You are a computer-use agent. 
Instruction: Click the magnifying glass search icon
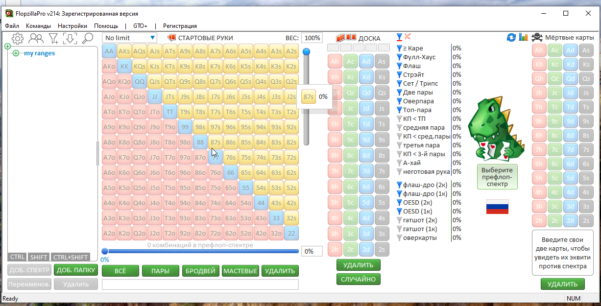88,38
